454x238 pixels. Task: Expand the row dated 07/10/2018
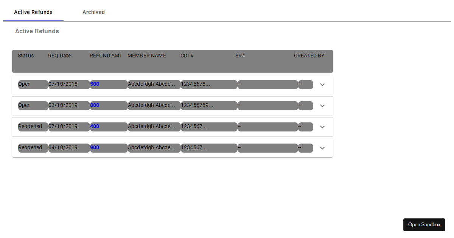(322, 85)
